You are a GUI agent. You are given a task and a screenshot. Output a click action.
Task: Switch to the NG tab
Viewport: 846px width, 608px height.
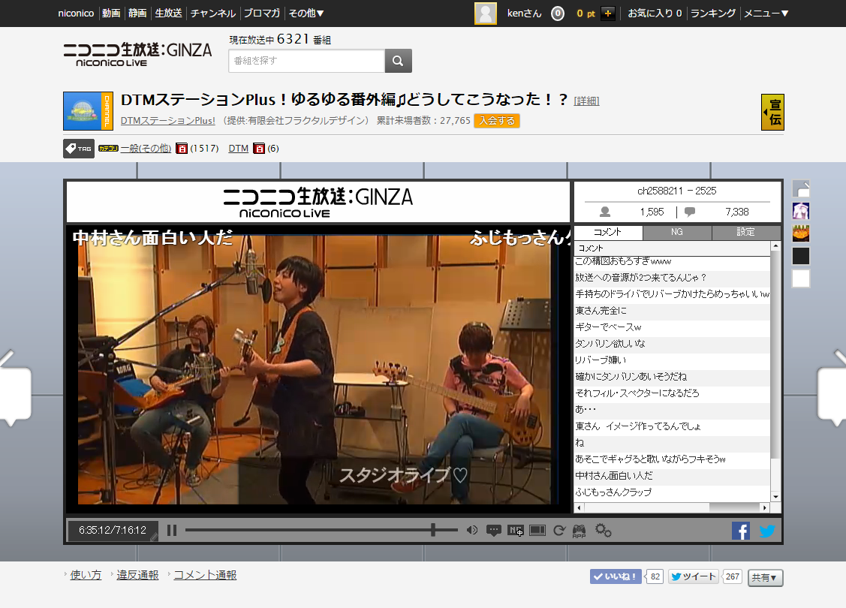coord(677,232)
